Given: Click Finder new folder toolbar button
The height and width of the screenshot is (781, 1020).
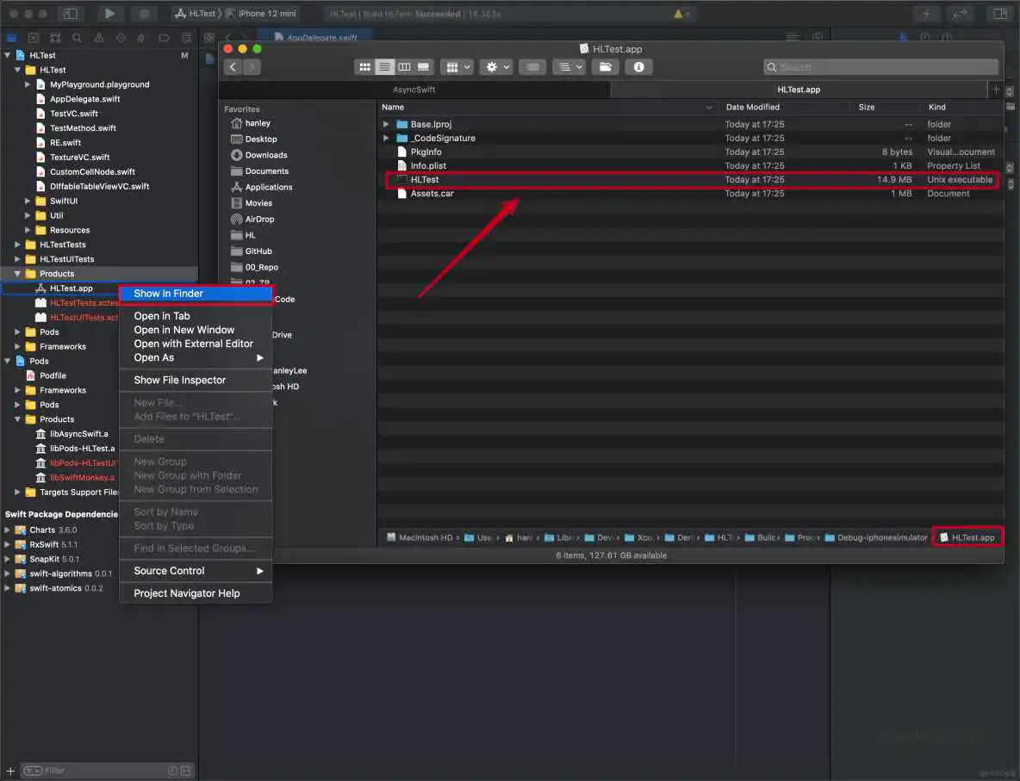Looking at the screenshot, I should click(x=605, y=66).
